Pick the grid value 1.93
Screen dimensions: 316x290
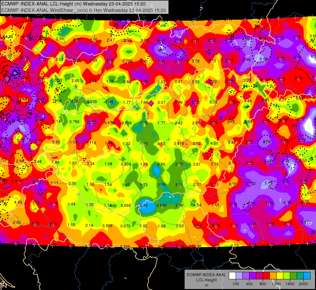pyautogui.click(x=162, y=185)
